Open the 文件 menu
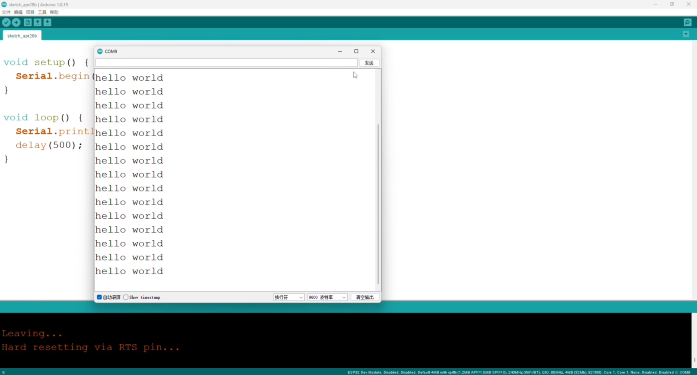 coord(6,12)
